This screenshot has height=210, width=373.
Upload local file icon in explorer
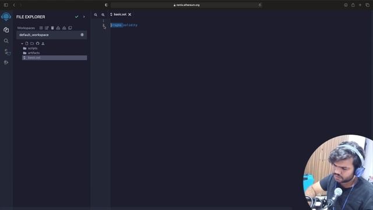[x=43, y=44]
